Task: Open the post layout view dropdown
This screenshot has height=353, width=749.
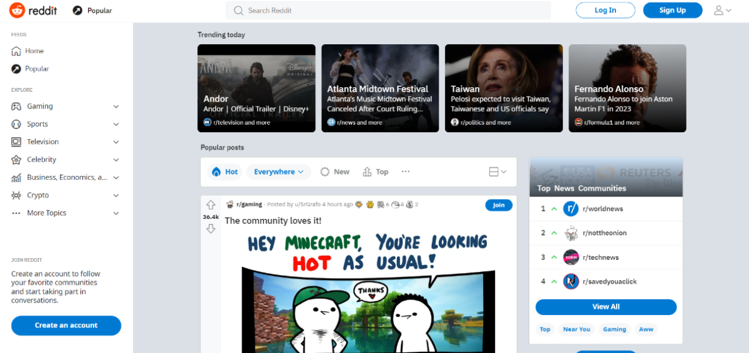Action: coord(497,172)
